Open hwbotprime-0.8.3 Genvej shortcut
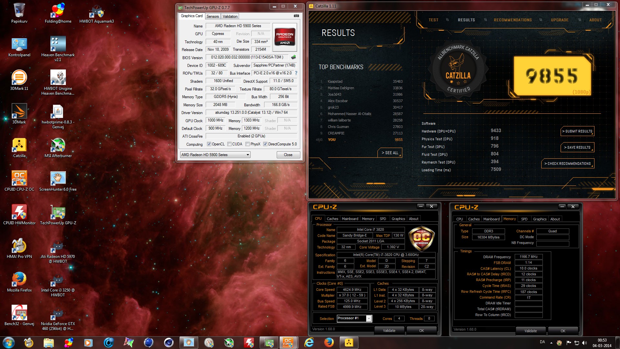Image resolution: width=620 pixels, height=349 pixels. click(58, 116)
